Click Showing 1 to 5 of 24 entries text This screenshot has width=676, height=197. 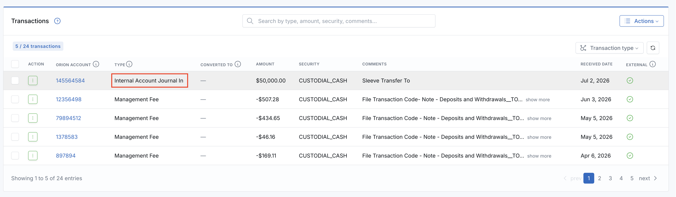point(47,178)
